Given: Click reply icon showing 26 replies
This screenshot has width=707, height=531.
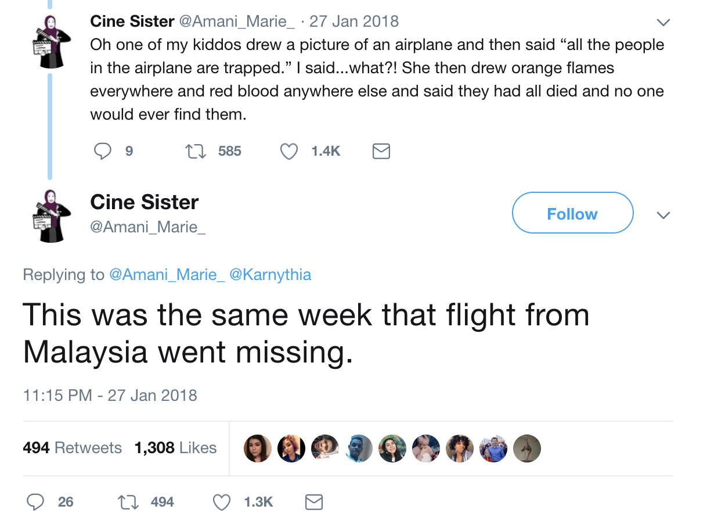Looking at the screenshot, I should 36,501.
